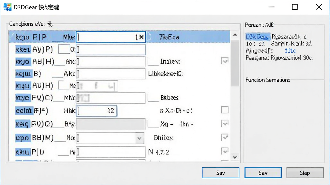Click scroll down arrow of the list
This screenshot has height=185, width=330.
pyautogui.click(x=235, y=157)
